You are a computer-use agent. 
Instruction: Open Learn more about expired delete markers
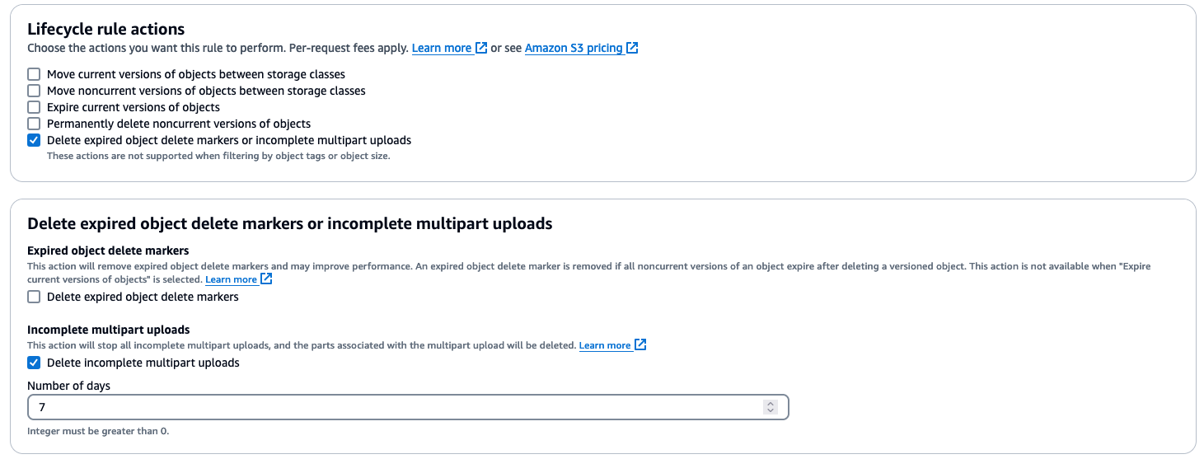tap(231, 279)
